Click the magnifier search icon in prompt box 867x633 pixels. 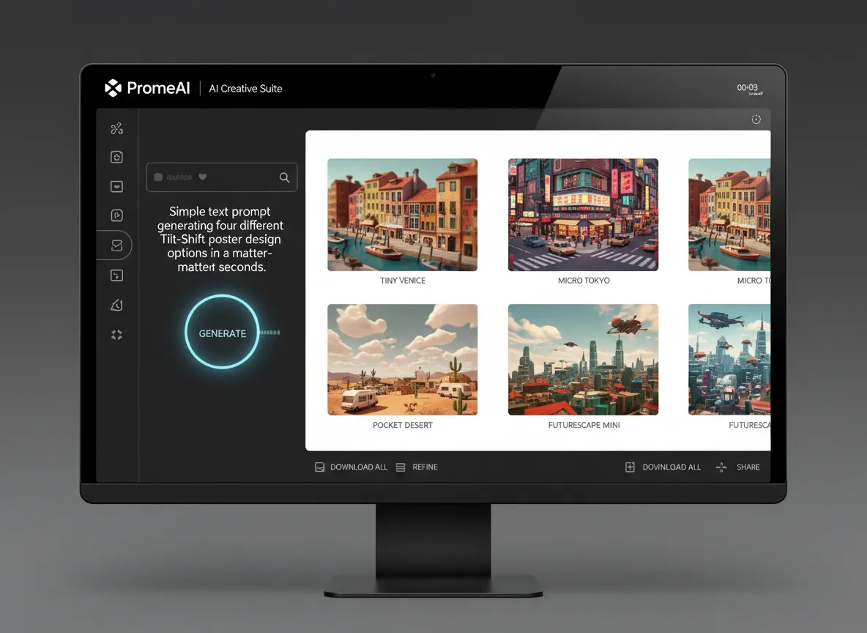coord(284,177)
